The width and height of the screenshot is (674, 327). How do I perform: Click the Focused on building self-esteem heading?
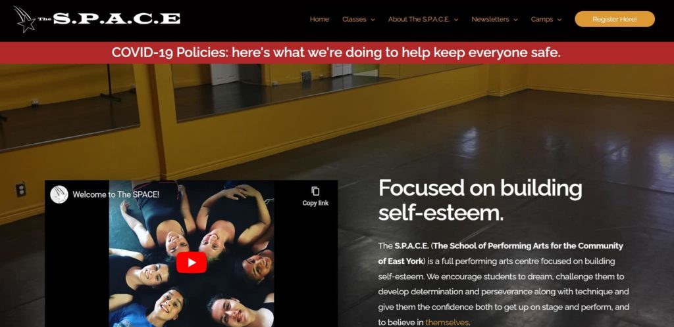(480, 200)
